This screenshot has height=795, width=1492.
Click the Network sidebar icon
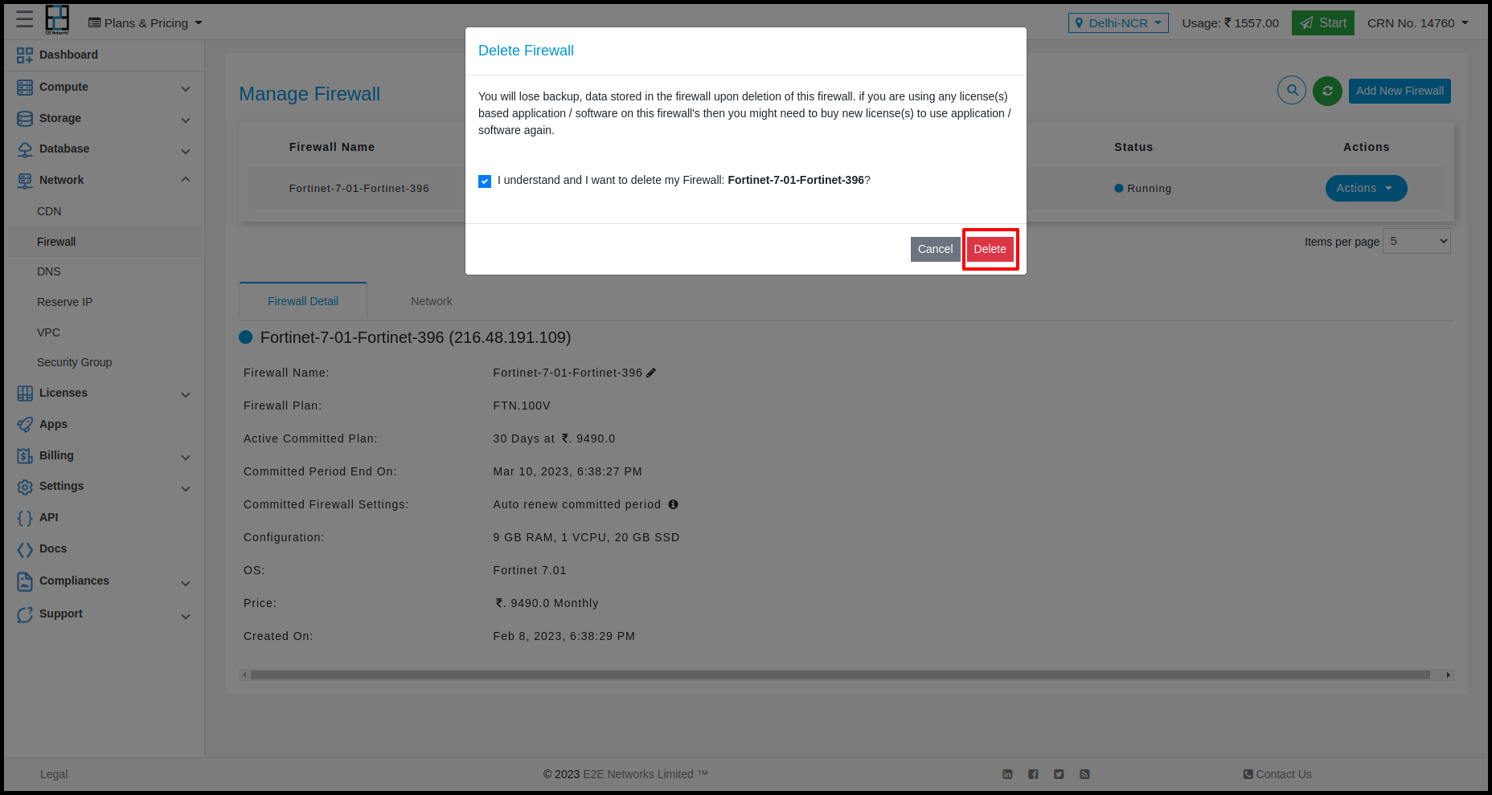tap(25, 181)
